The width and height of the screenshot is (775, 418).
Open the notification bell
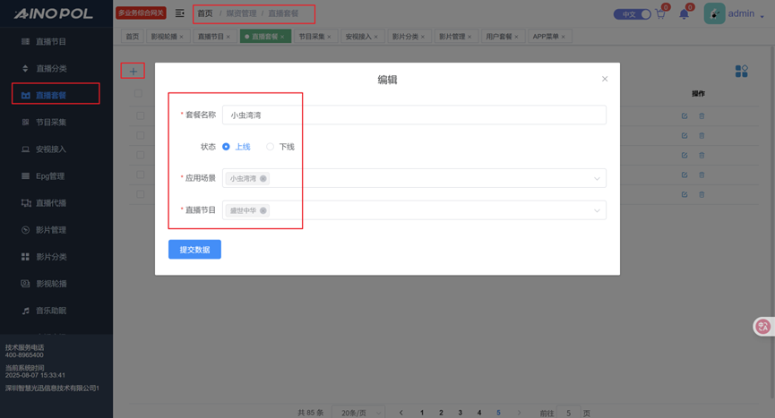pyautogui.click(x=685, y=14)
